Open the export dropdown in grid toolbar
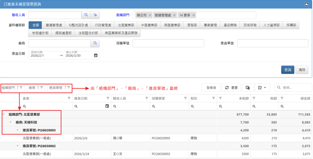Image resolution: width=313 pixels, height=159 pixels. [x=262, y=88]
